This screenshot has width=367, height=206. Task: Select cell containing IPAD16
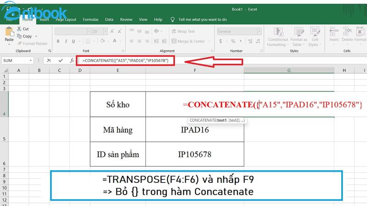(195, 130)
